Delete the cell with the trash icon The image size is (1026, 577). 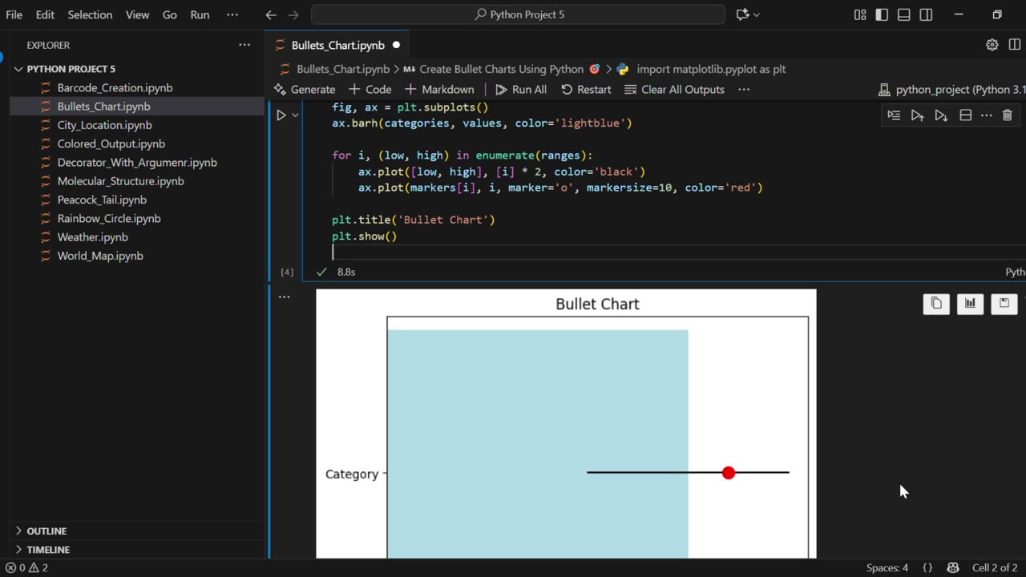point(1008,115)
